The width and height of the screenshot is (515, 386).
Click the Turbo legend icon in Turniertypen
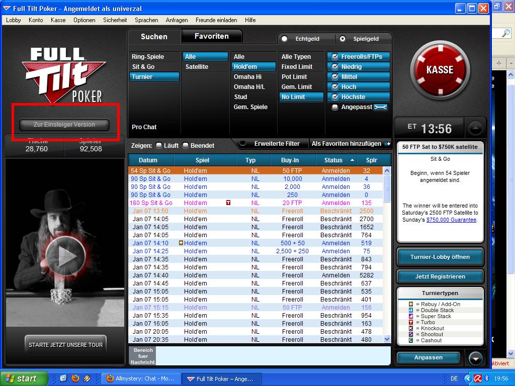click(x=410, y=322)
